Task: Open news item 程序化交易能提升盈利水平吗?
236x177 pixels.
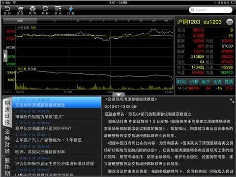Action: pyautogui.click(x=57, y=126)
